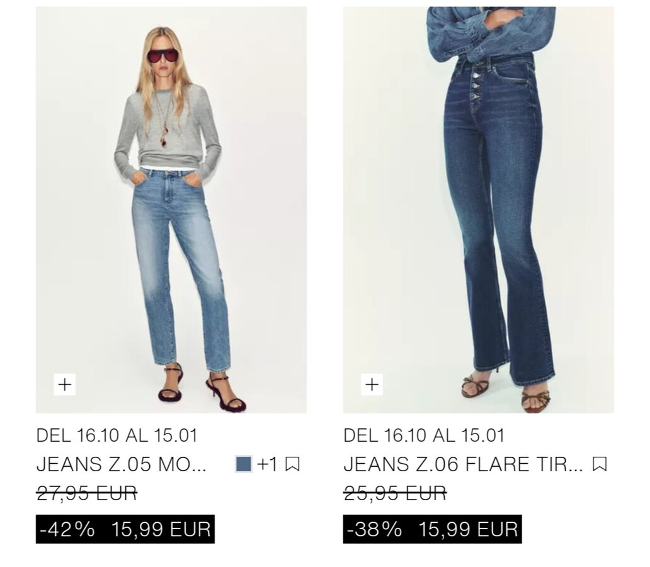Click the crossed-out 27,95 EUR price
Viewport: 650px width, 567px height.
(x=87, y=493)
